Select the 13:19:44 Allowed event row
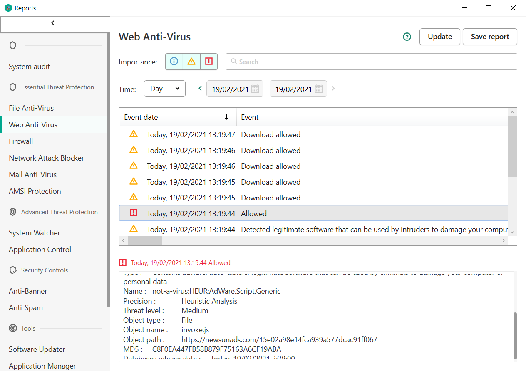The height and width of the screenshot is (371, 526). click(x=313, y=213)
